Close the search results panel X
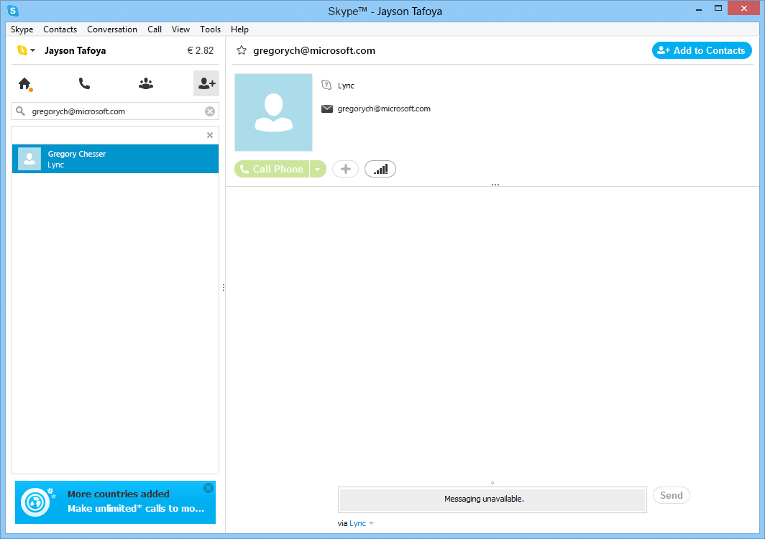Image resolution: width=765 pixels, height=539 pixels. [210, 135]
